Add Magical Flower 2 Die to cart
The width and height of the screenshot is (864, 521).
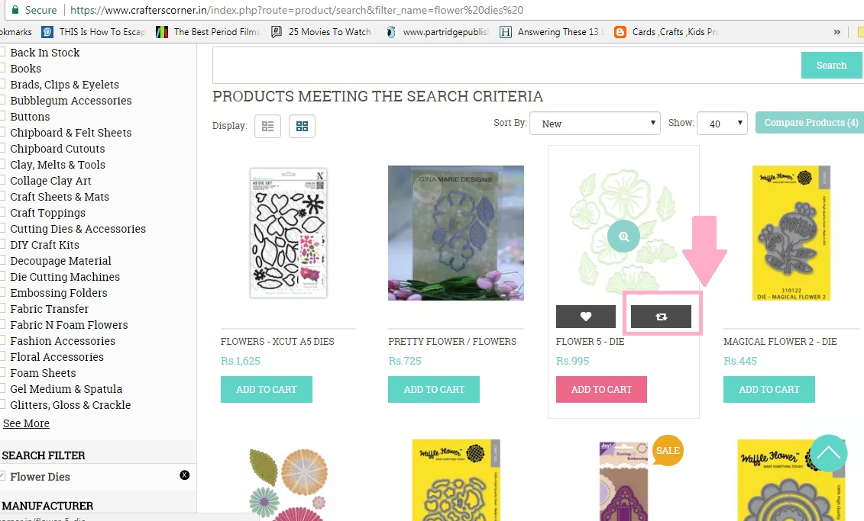point(769,389)
